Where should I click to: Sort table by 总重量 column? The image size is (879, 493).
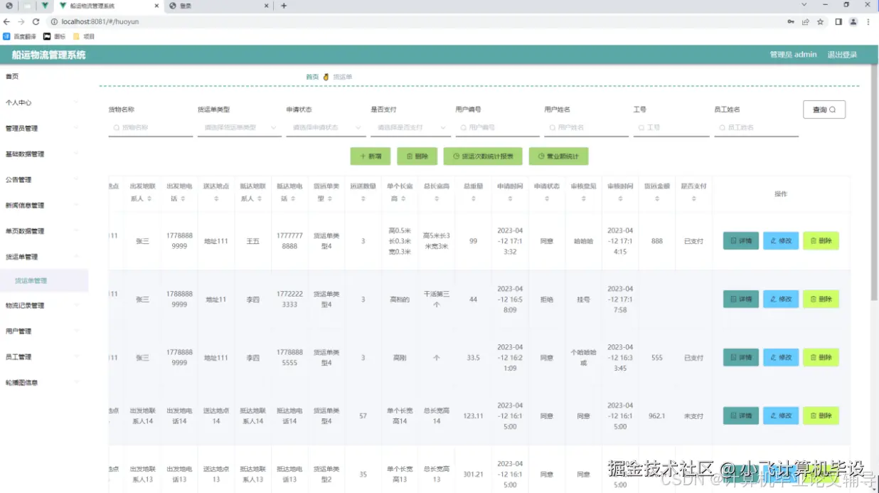tap(473, 199)
